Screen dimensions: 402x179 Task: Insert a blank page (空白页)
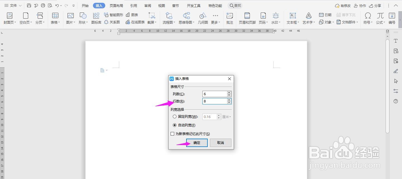[x=26, y=18]
